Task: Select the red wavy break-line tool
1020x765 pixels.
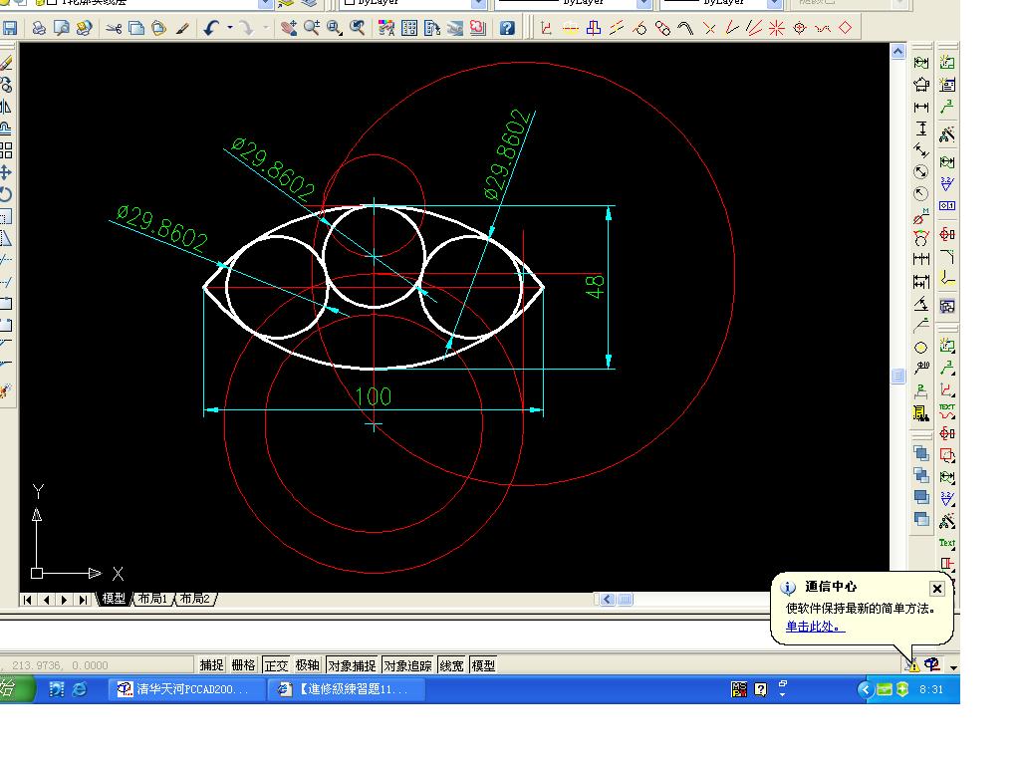Action: pyautogui.click(x=823, y=28)
